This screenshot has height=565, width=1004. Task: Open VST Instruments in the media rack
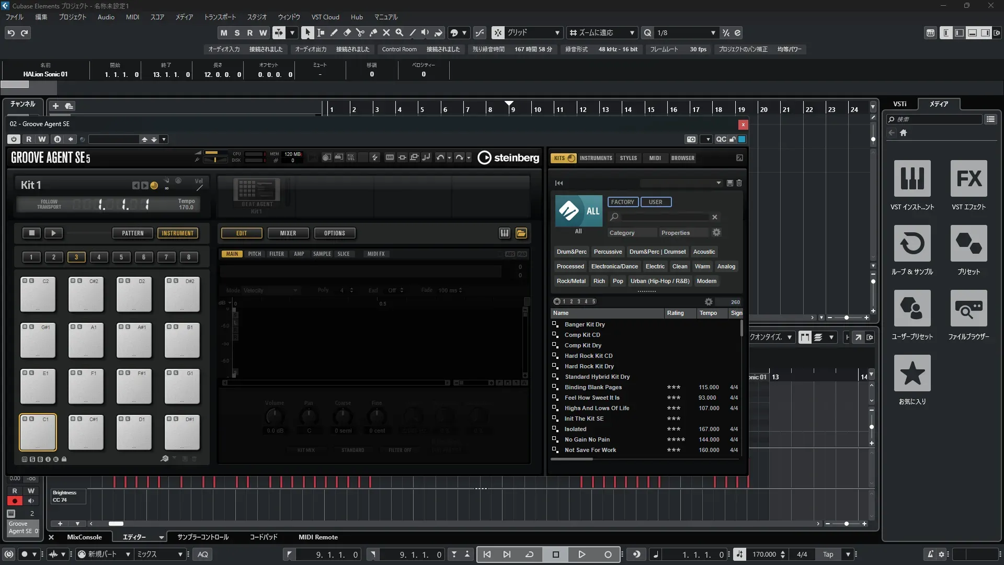tap(912, 179)
